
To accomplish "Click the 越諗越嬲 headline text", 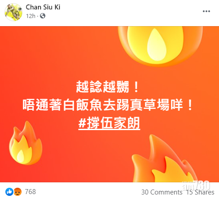I will tap(108, 87).
